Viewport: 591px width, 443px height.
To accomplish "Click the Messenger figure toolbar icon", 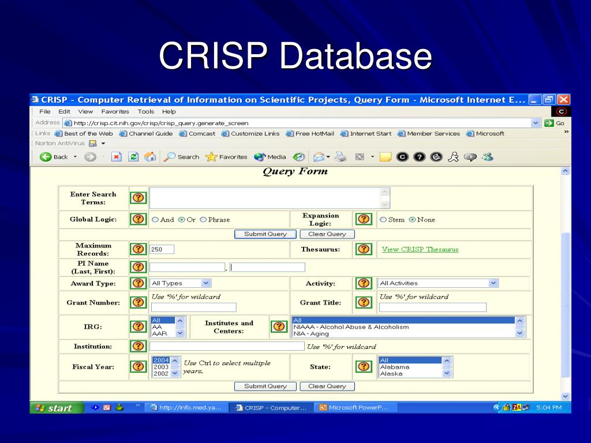I will click(x=454, y=157).
